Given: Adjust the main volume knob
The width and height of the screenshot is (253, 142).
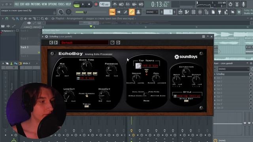Looking at the screenshot, I should pyautogui.click(x=60, y=12).
